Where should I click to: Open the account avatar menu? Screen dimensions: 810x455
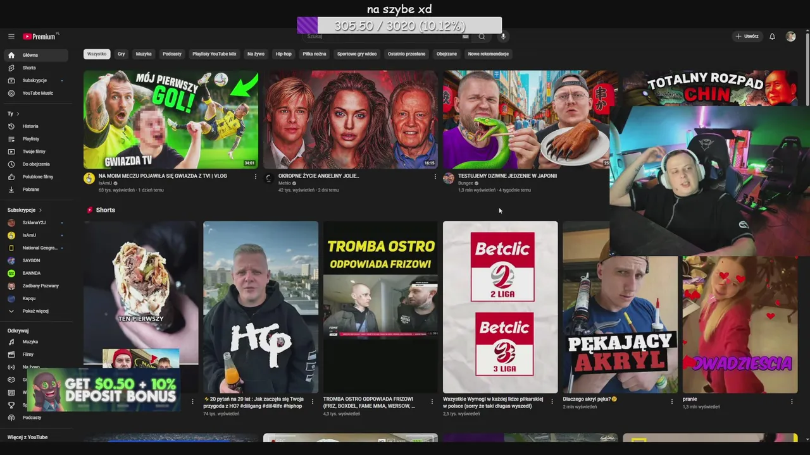pyautogui.click(x=790, y=37)
